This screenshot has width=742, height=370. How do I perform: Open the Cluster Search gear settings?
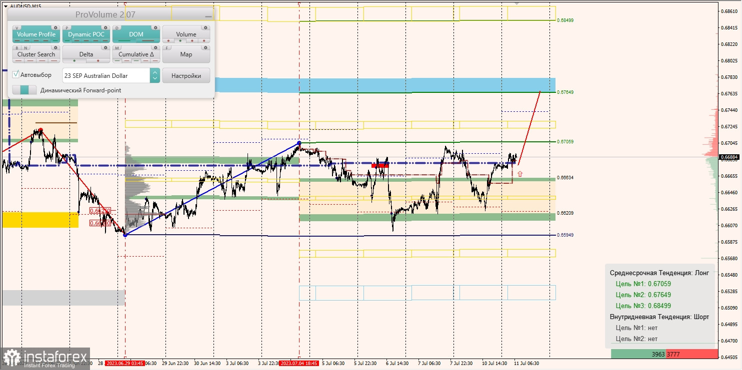tap(56, 47)
